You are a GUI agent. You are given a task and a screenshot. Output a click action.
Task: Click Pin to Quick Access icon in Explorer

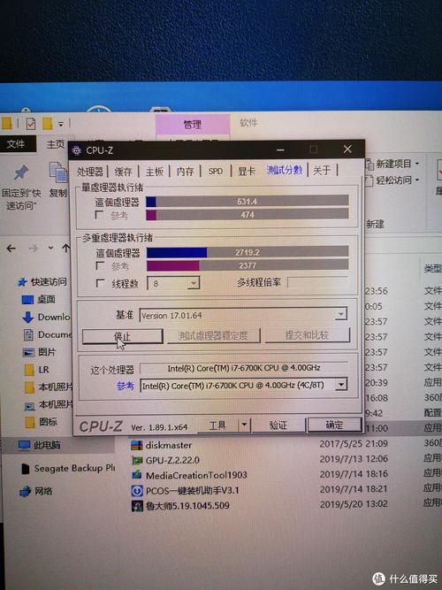coord(20,172)
